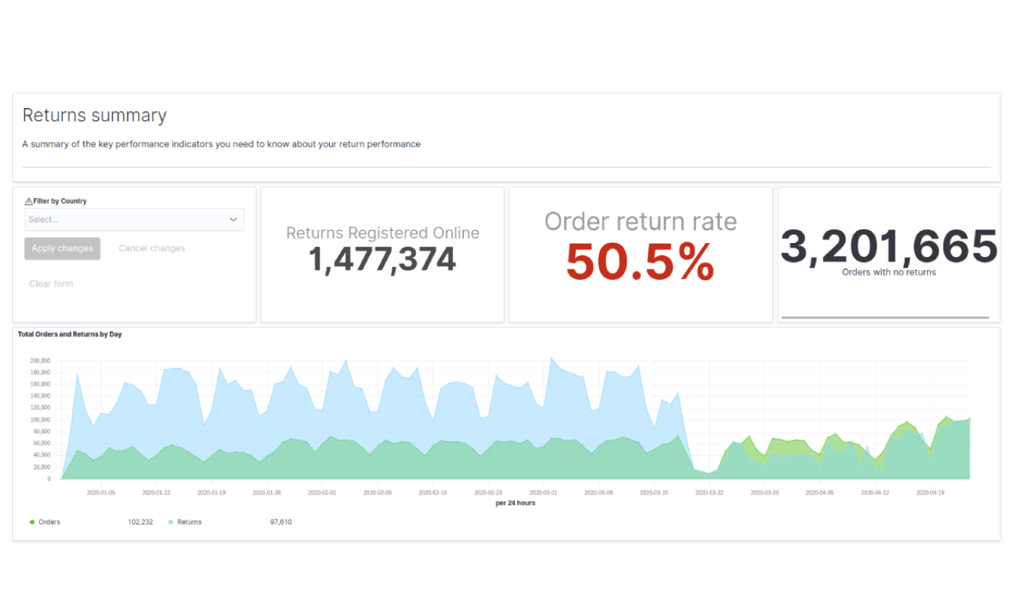This screenshot has height=616, width=1015.
Task: Click the Returns Registered Online value 1,477,374
Action: [x=382, y=260]
